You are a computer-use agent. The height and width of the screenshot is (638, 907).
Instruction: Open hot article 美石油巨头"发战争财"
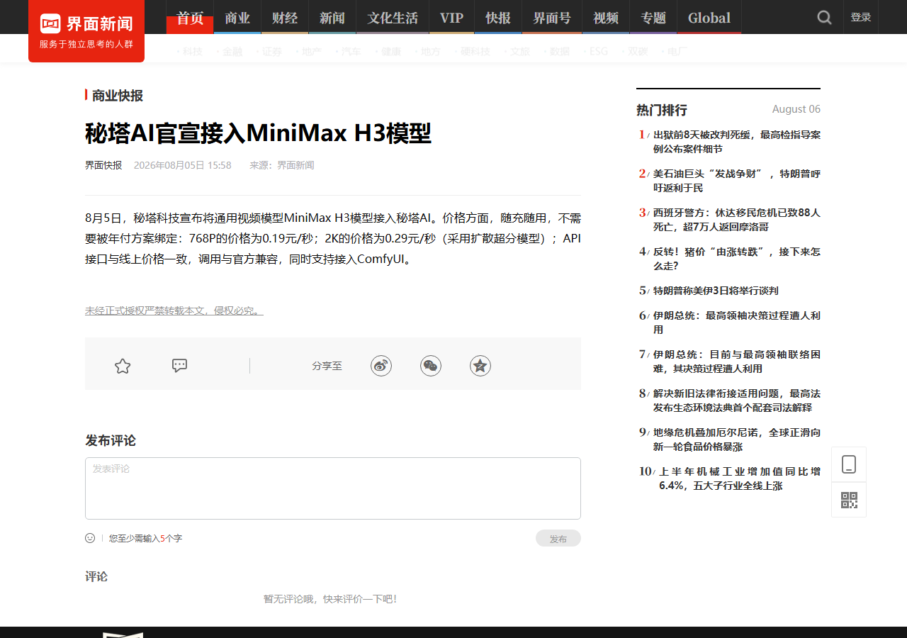pyautogui.click(x=737, y=181)
